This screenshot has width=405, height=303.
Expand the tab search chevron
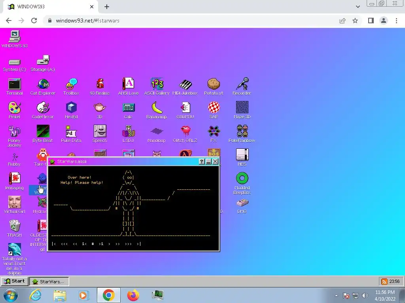pos(358,7)
